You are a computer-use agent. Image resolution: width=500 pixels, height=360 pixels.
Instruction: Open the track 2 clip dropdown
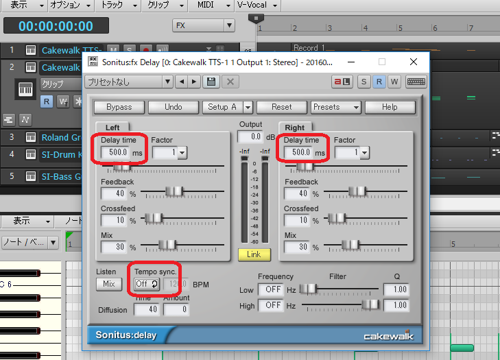pyautogui.click(x=60, y=84)
